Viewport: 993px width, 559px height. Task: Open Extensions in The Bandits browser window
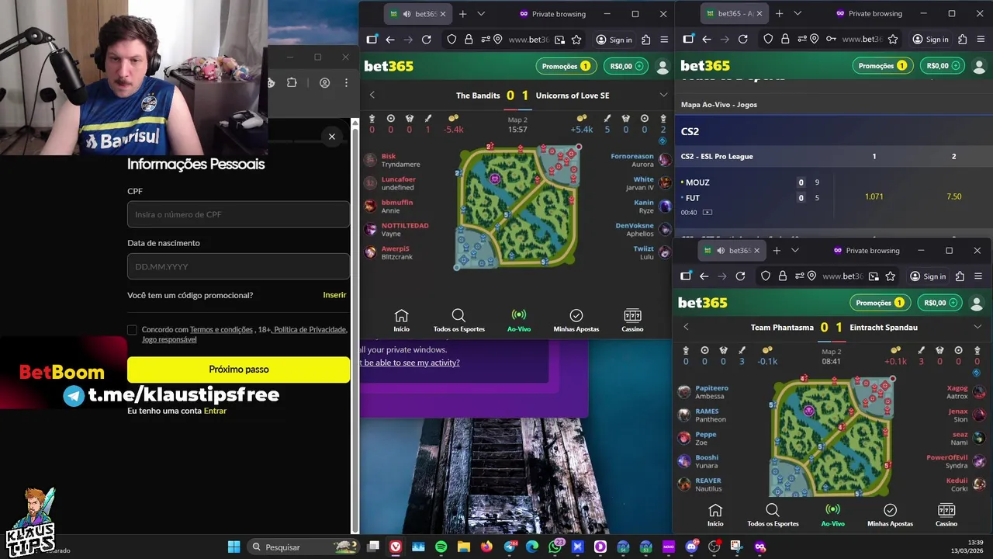pyautogui.click(x=646, y=40)
